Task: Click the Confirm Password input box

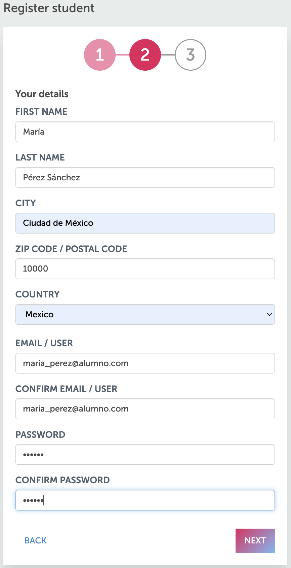Action: [x=145, y=500]
